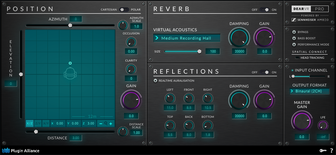
Task: Click the magnifier icon in position grid
Action: point(105,123)
